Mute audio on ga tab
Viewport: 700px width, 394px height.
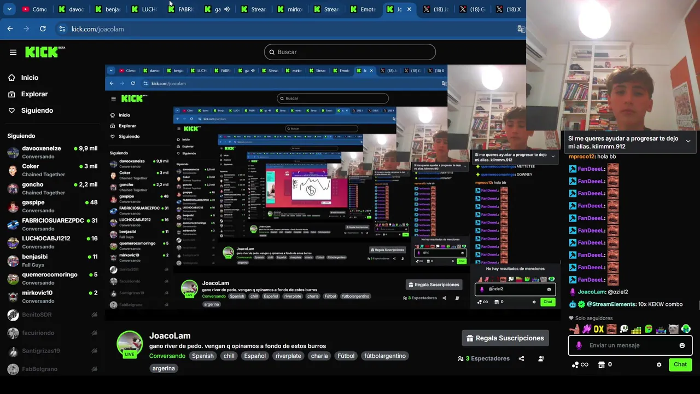coord(226,9)
